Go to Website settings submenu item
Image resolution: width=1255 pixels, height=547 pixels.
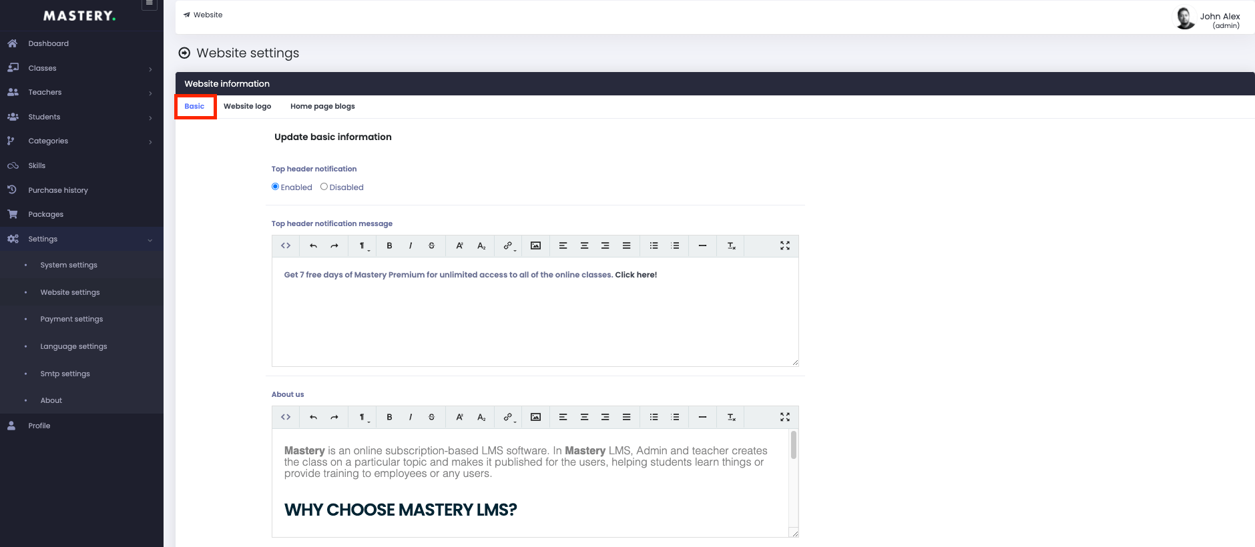click(x=70, y=292)
